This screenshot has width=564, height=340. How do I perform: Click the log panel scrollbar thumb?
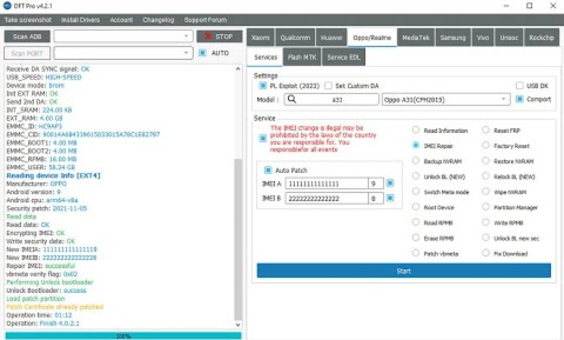pyautogui.click(x=238, y=239)
